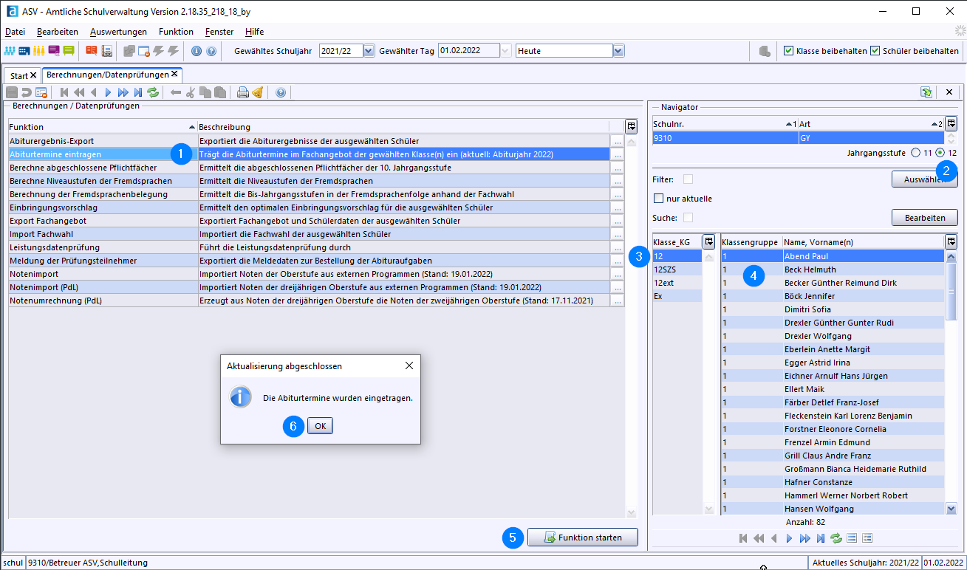Select class 12SZS in Klasse_KG list

[x=677, y=269]
